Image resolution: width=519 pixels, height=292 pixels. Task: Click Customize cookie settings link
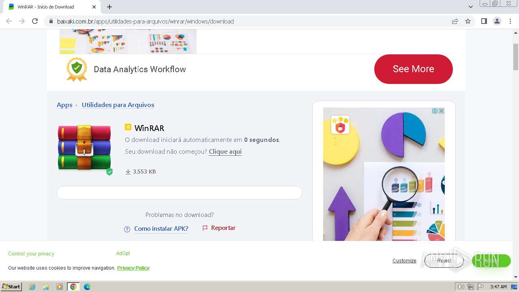pos(404,261)
